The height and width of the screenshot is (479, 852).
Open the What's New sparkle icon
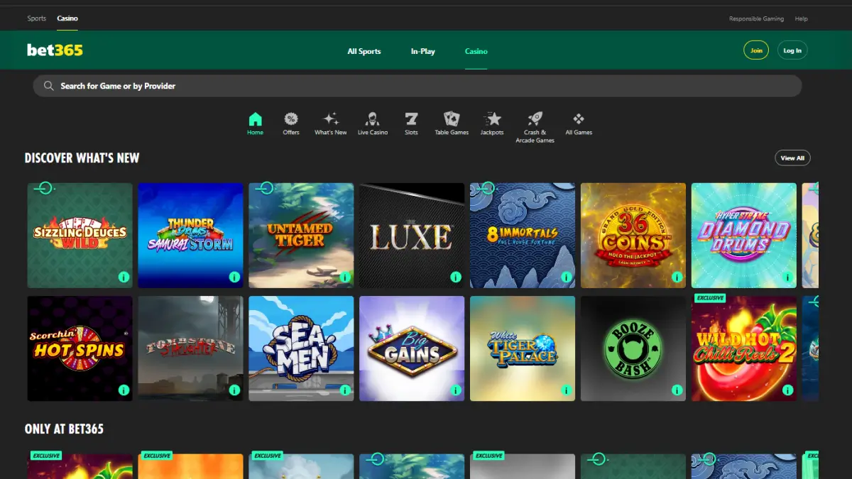[x=331, y=119]
